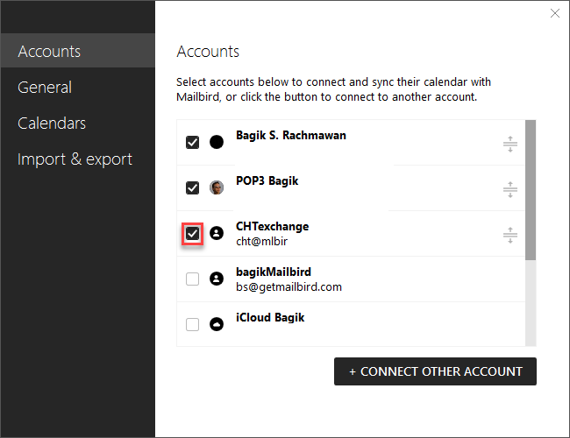The width and height of the screenshot is (570, 438).
Task: Uncheck the Bagik S. Rachmawan account checkbox
Action: [x=192, y=143]
